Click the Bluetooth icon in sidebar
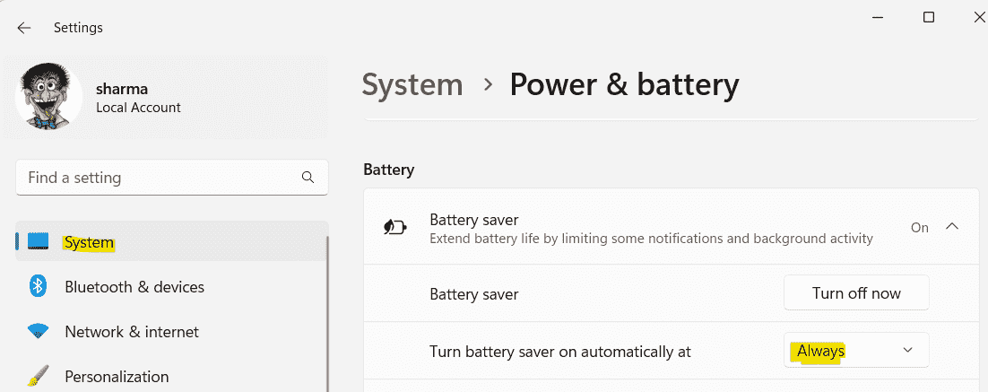Screen dimensions: 988x392 [x=38, y=287]
